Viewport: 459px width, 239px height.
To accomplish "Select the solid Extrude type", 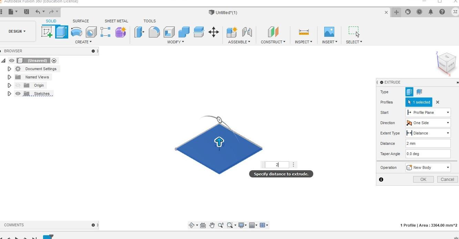I will 409,92.
